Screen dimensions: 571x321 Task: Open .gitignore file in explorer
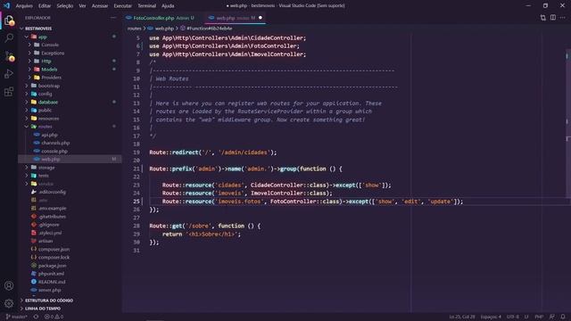tap(49, 225)
